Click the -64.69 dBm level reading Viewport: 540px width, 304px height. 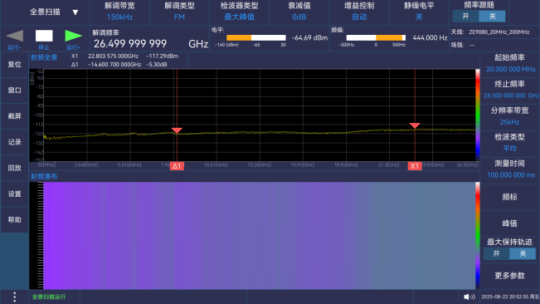click(x=309, y=37)
